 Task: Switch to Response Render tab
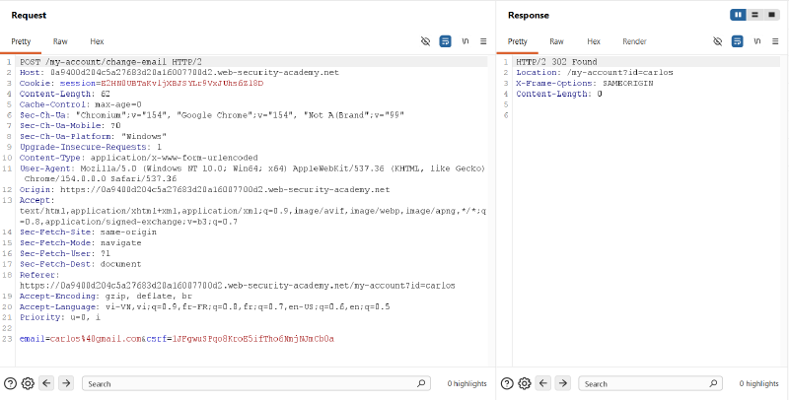[634, 41]
